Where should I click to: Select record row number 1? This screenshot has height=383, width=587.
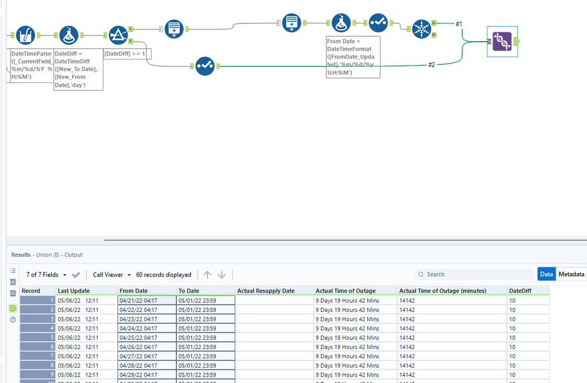38,300
